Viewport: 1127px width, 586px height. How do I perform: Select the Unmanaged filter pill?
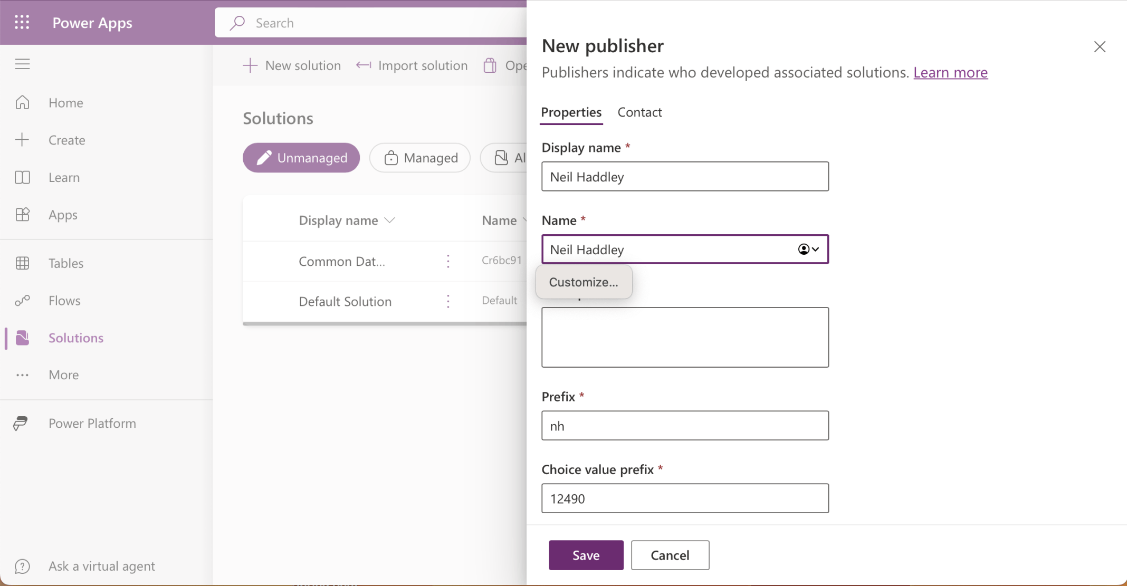pyautogui.click(x=301, y=158)
